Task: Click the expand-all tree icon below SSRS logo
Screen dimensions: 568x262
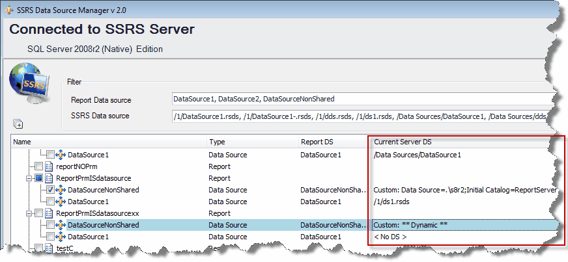Action: click(x=18, y=124)
